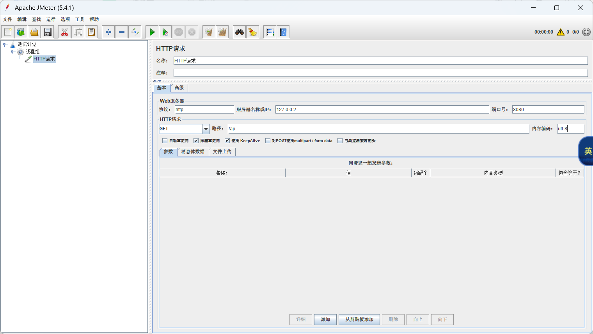Click the Stop test icon

179,32
